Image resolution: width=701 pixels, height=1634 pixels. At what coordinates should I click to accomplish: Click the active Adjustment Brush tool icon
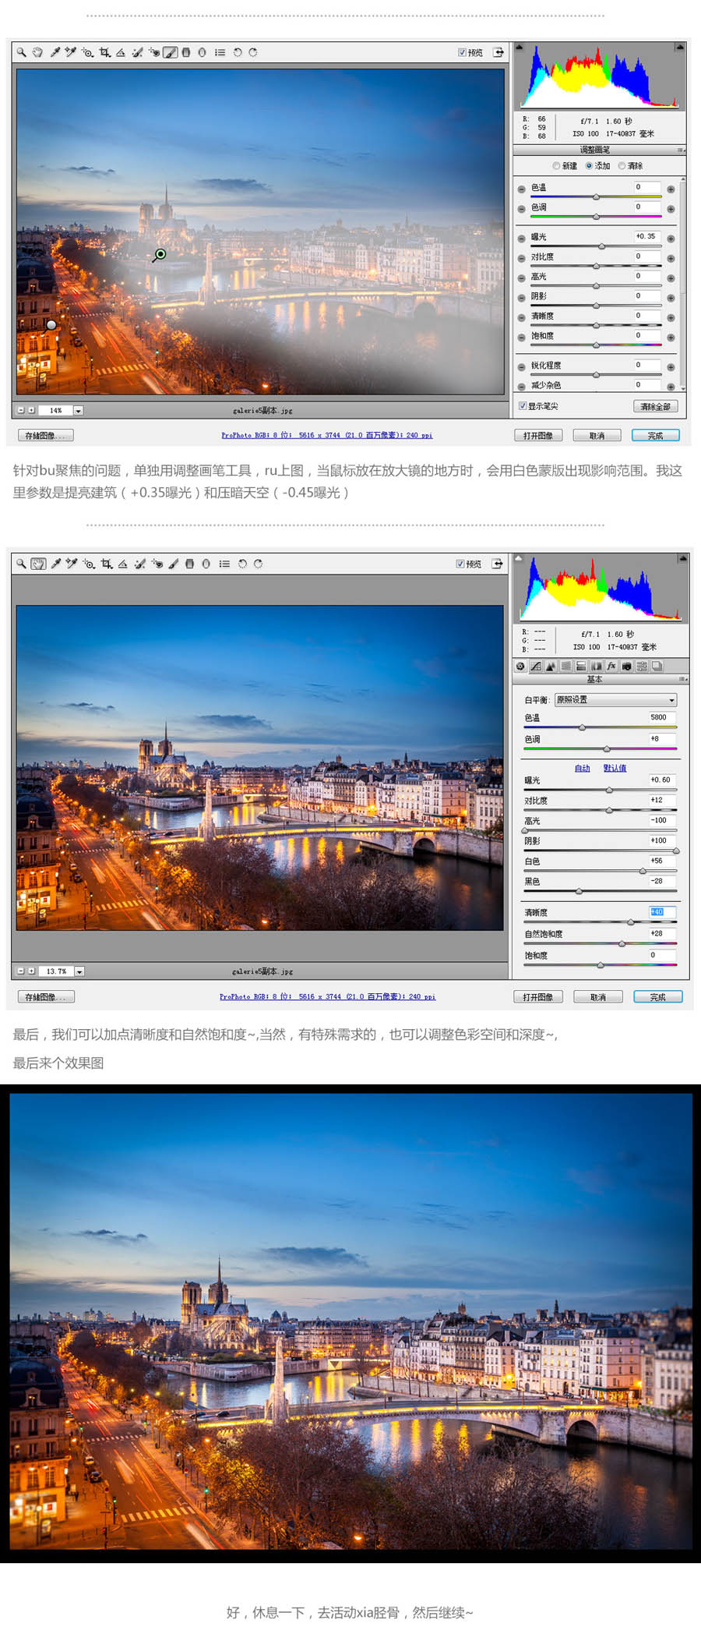tap(170, 52)
